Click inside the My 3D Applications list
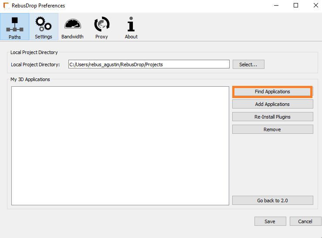Viewport: 322px width, 238px height. tap(120, 146)
